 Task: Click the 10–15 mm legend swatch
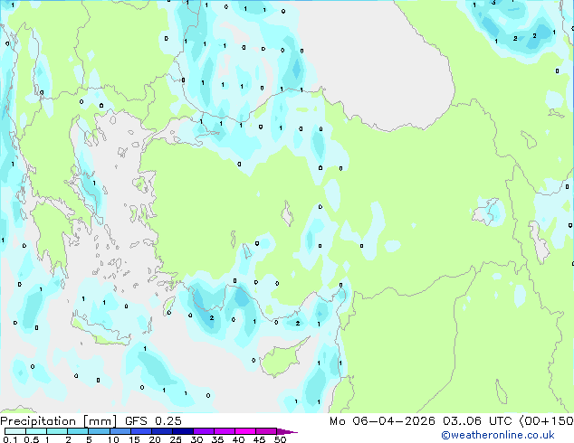(x=120, y=431)
